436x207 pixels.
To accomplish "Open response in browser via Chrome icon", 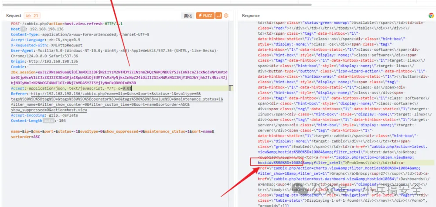I will point(431,16).
